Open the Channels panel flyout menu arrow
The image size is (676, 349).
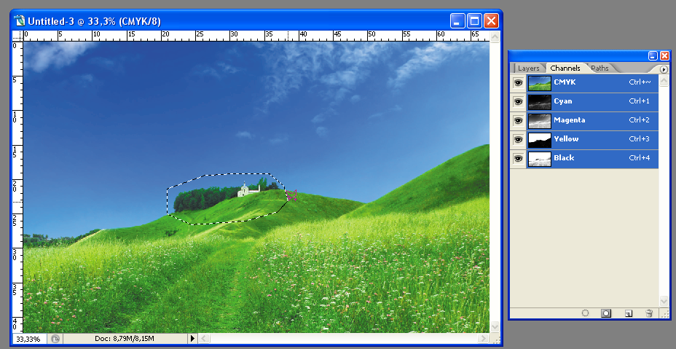tap(664, 69)
